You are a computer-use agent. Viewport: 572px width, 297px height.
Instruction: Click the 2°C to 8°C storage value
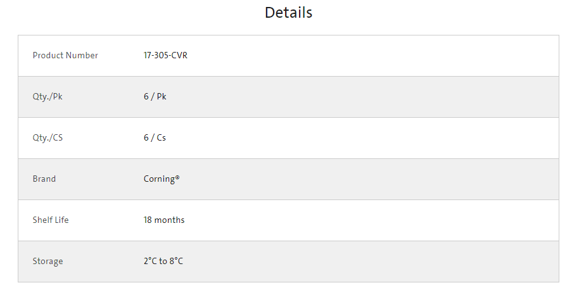pos(163,262)
